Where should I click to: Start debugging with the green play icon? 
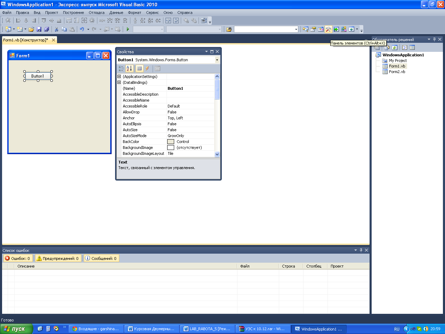(128, 29)
